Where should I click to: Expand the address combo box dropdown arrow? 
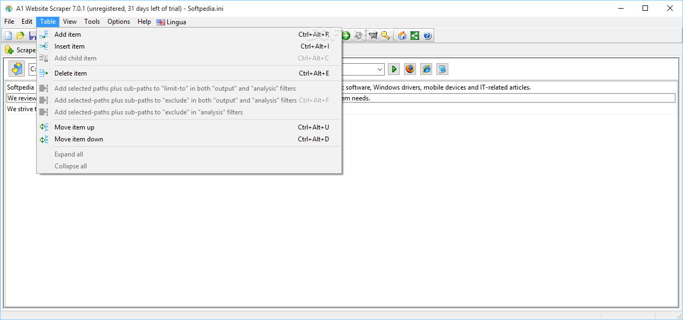pyautogui.click(x=380, y=69)
